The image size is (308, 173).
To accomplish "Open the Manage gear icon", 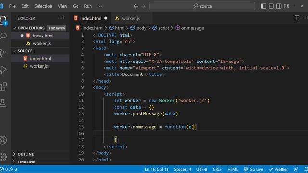I will click(3, 157).
